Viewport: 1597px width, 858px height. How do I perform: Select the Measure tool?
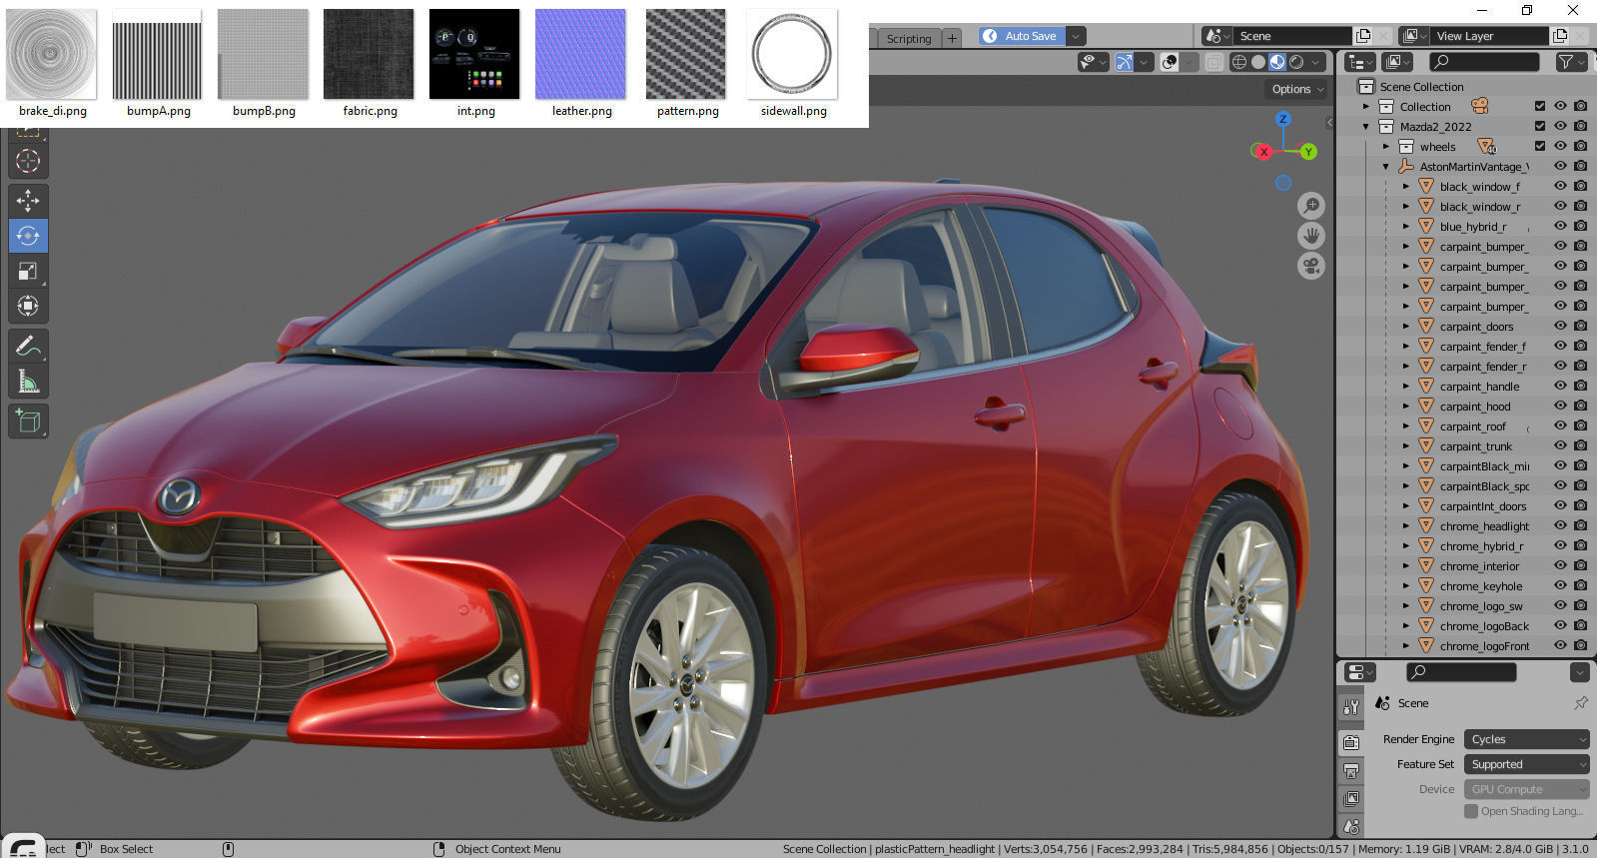coord(28,382)
